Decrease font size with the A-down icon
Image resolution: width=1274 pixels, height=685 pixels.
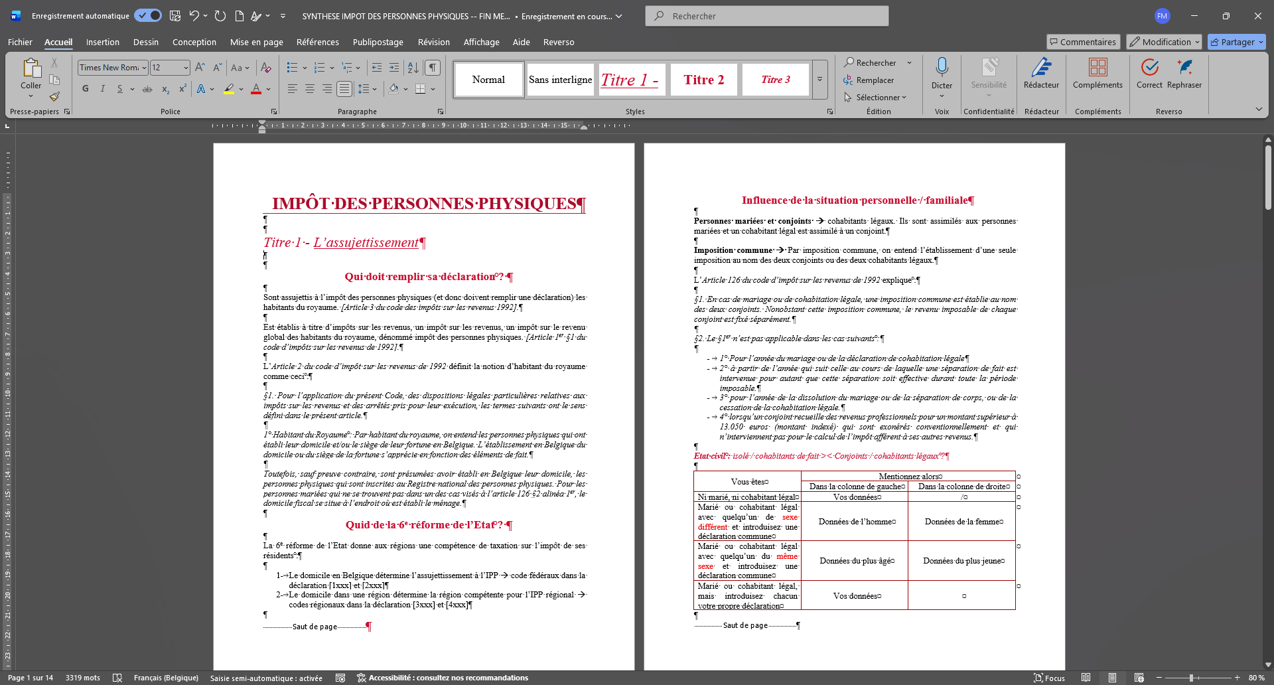pos(217,68)
